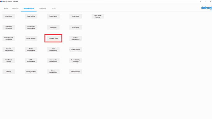Open Order Items maintenance
Screen dimensions: 212x119
point(9,16)
